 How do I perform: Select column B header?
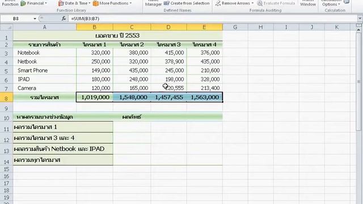click(95, 27)
